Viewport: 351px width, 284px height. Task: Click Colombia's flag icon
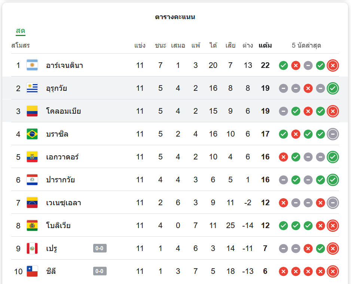pos(32,111)
